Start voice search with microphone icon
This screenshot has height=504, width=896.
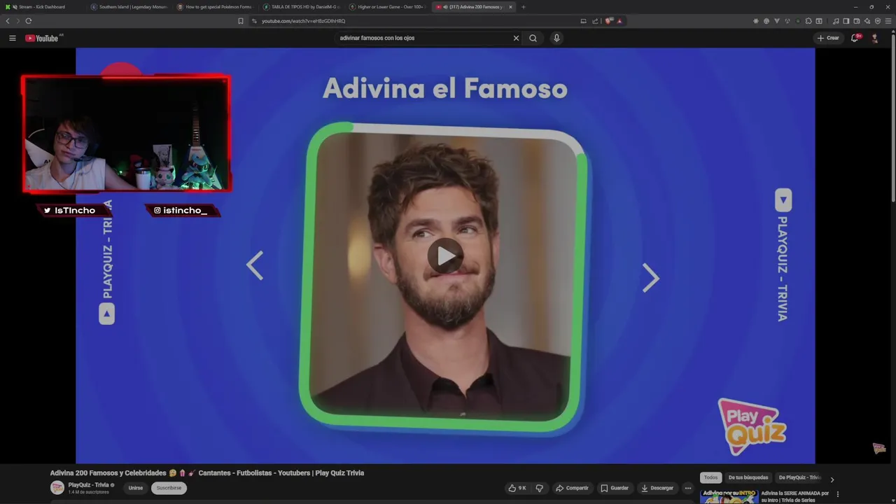(556, 38)
